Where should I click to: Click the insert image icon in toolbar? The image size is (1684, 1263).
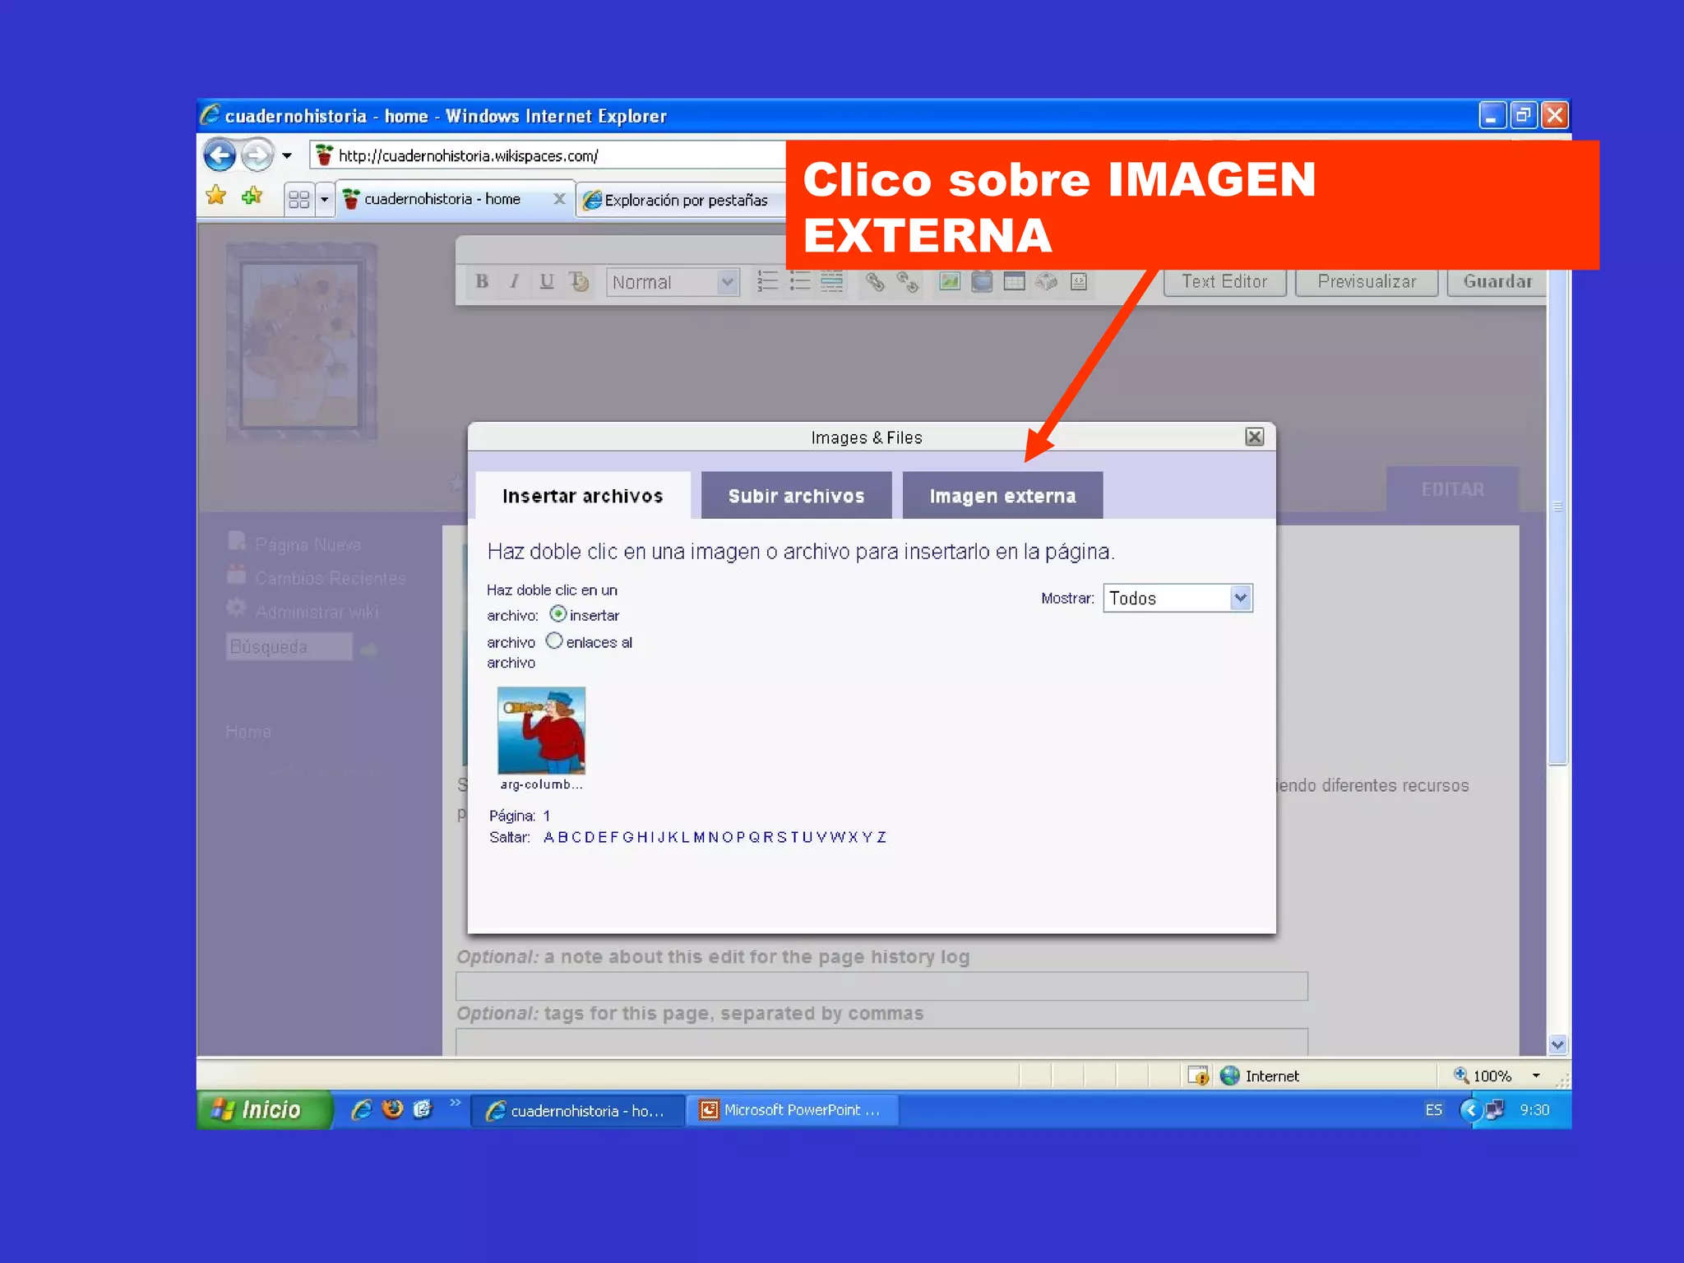click(950, 282)
